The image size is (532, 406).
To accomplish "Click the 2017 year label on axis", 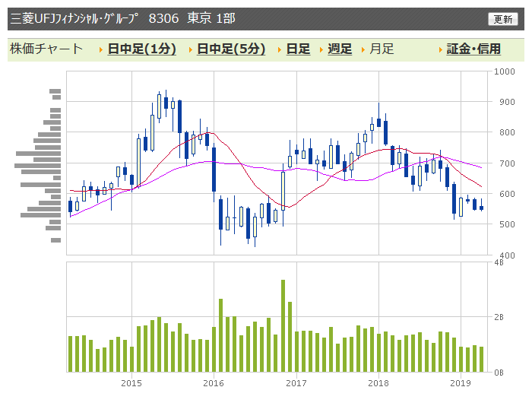I will coord(296,382).
